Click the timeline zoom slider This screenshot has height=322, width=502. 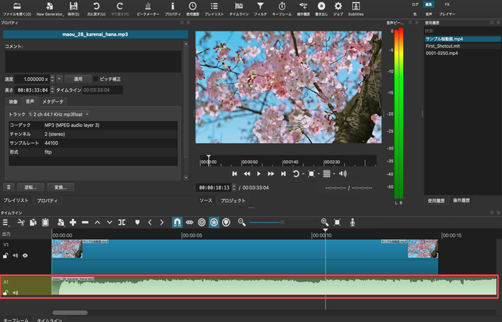point(282,223)
